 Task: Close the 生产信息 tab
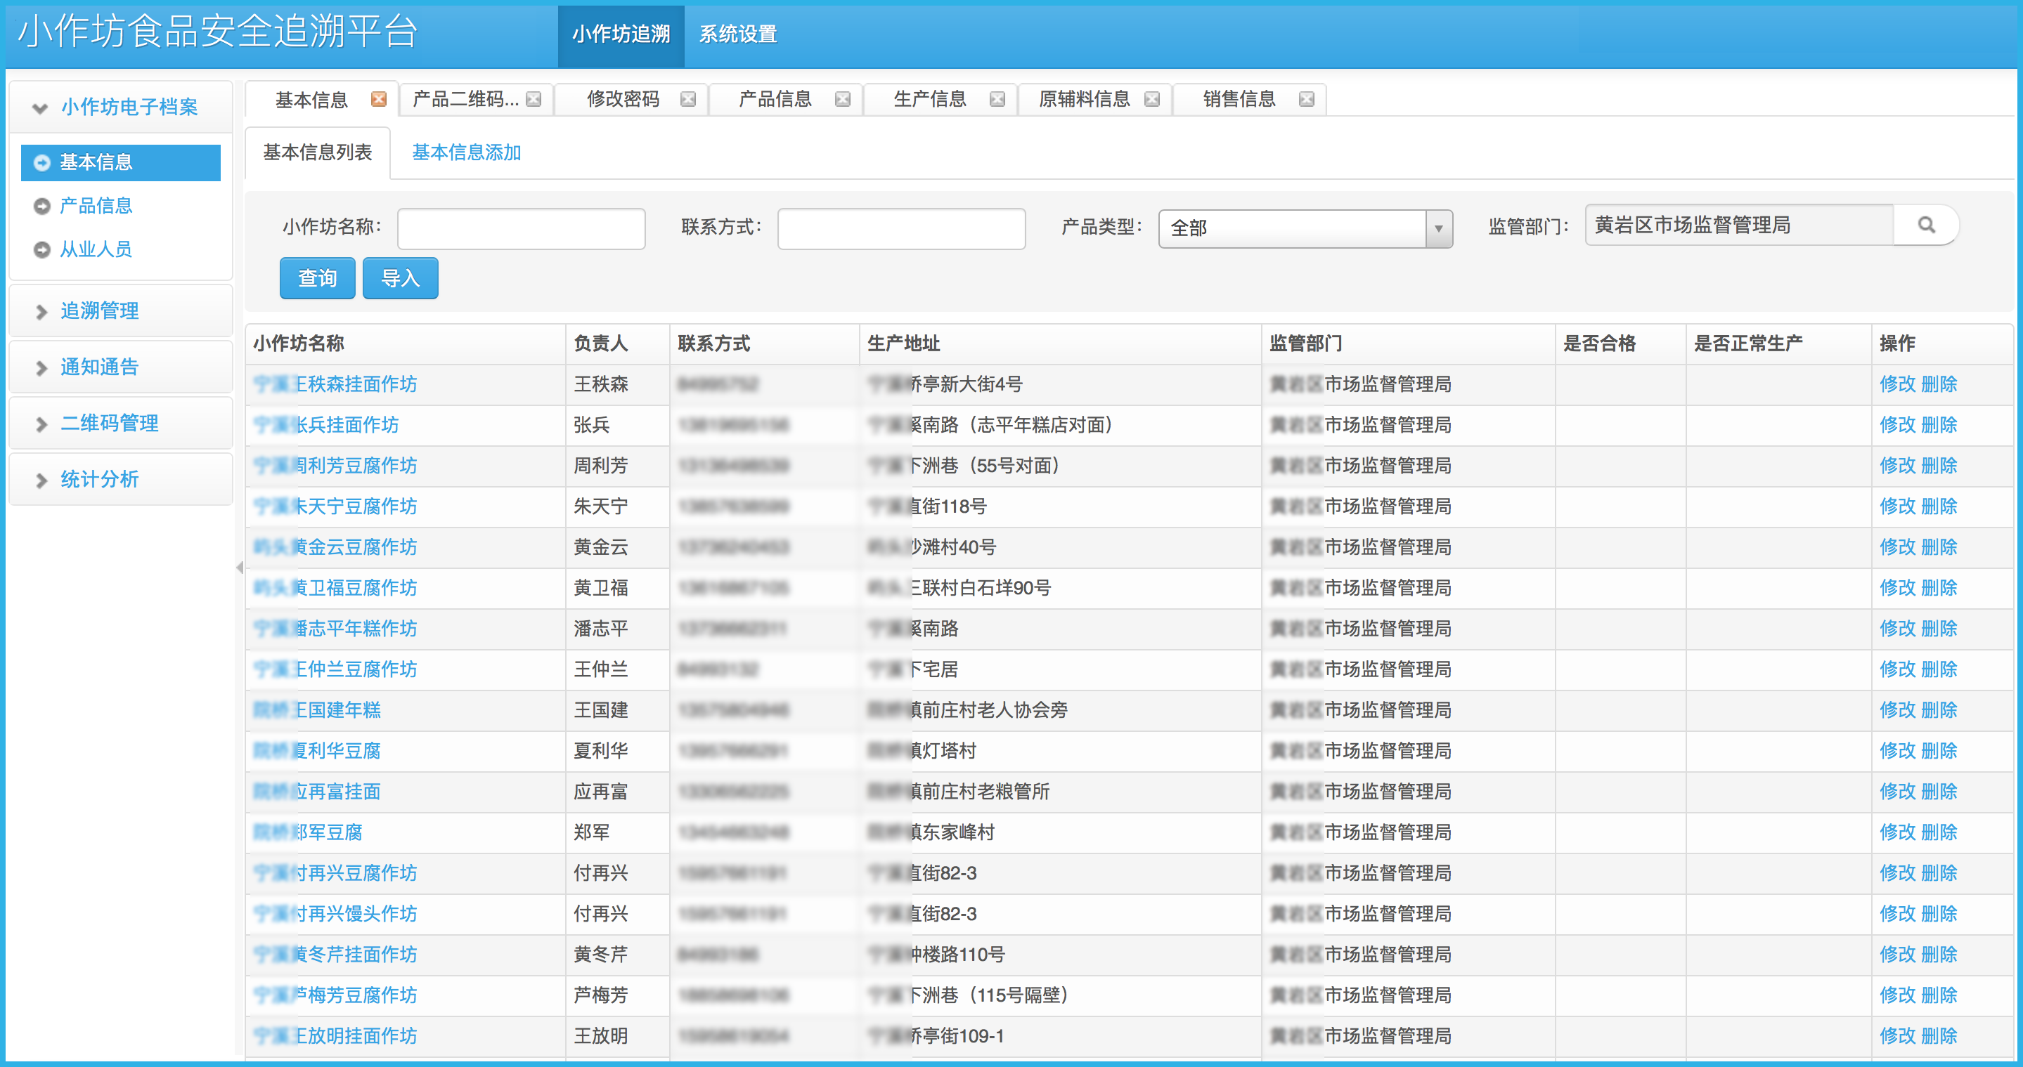point(997,99)
